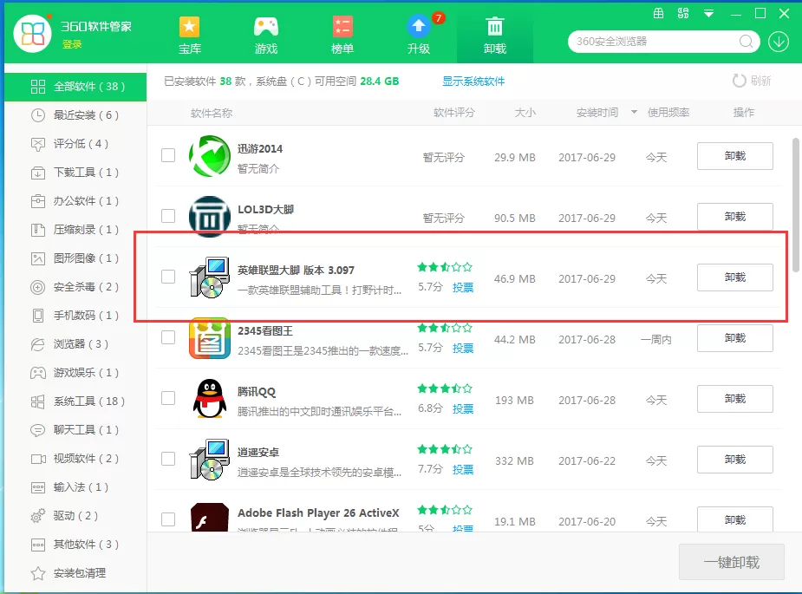The height and width of the screenshot is (594, 802).
Task: Open 系统工具 (18) category
Action: coord(75,401)
